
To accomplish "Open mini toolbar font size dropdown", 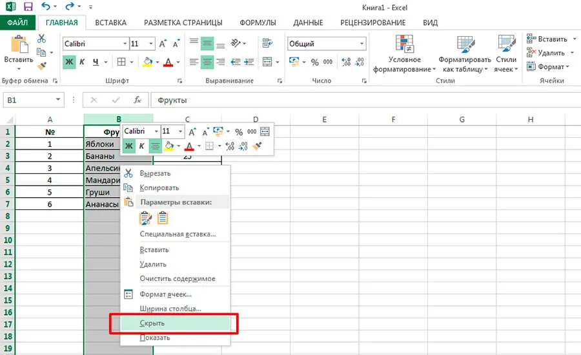I will (x=181, y=131).
